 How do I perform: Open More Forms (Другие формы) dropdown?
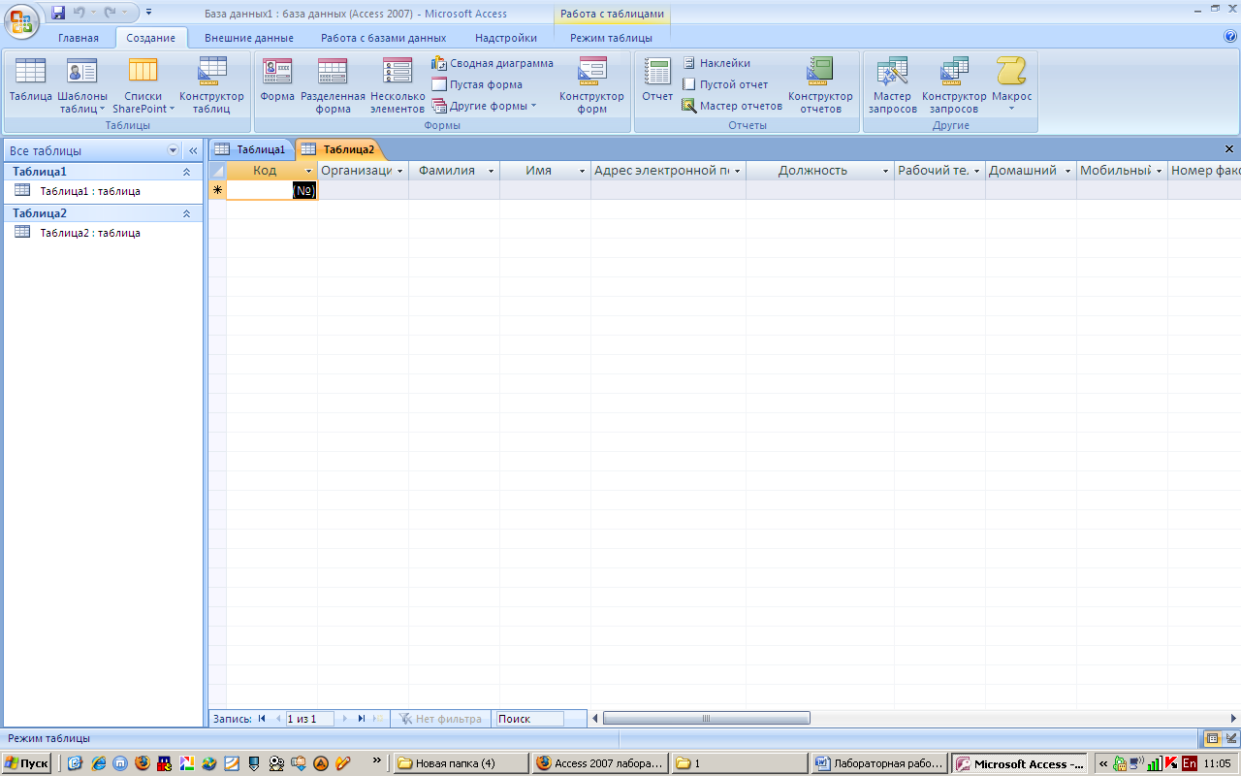(x=484, y=106)
